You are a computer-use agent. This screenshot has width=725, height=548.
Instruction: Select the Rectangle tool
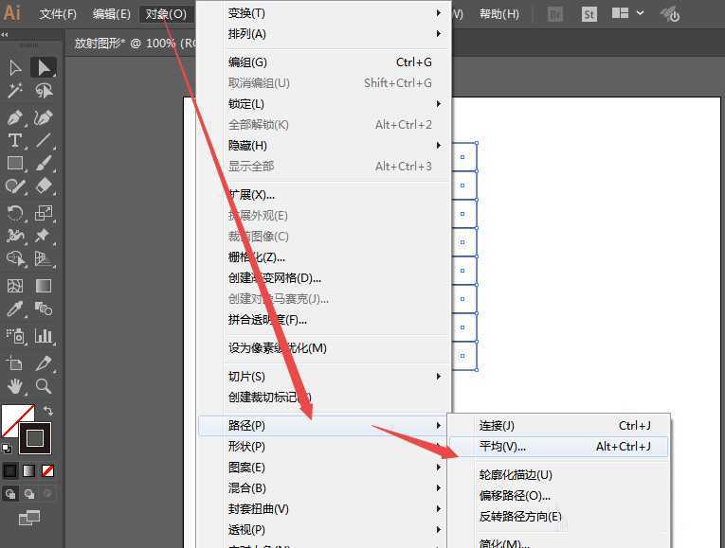point(15,164)
